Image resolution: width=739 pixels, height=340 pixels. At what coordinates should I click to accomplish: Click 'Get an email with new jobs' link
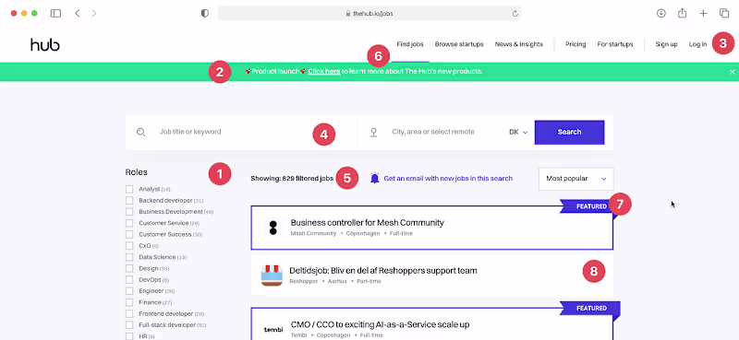tap(448, 178)
